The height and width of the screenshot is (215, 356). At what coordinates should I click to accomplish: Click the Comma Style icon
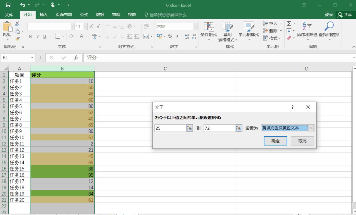coord(177,36)
